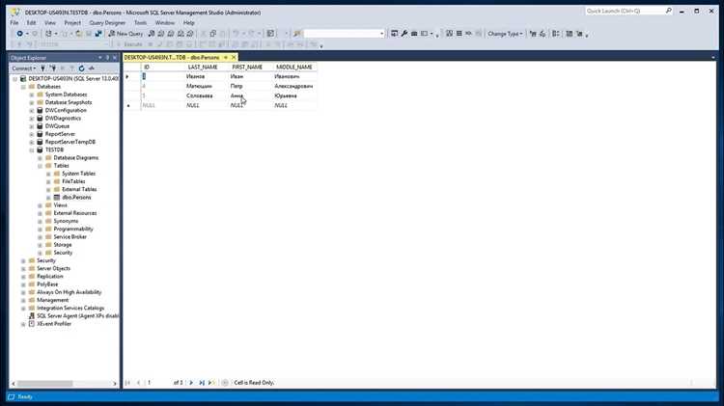Click the Save All toolbar icon

pyautogui.click(x=98, y=34)
